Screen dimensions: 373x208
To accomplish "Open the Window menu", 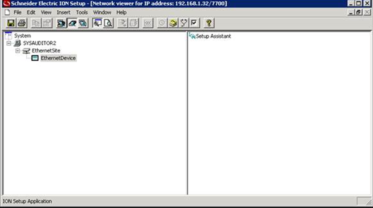I will coord(102,12).
